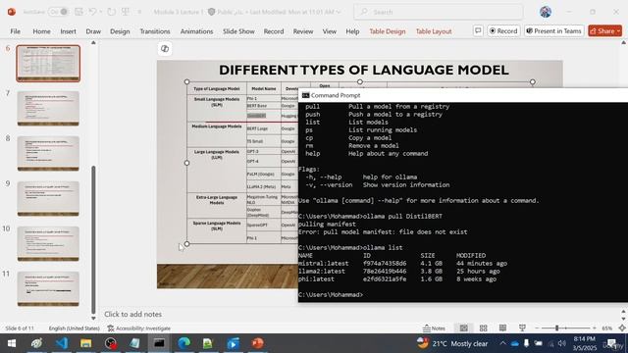The width and height of the screenshot is (628, 353).
Task: Open the Slide Show tab
Action: [238, 31]
